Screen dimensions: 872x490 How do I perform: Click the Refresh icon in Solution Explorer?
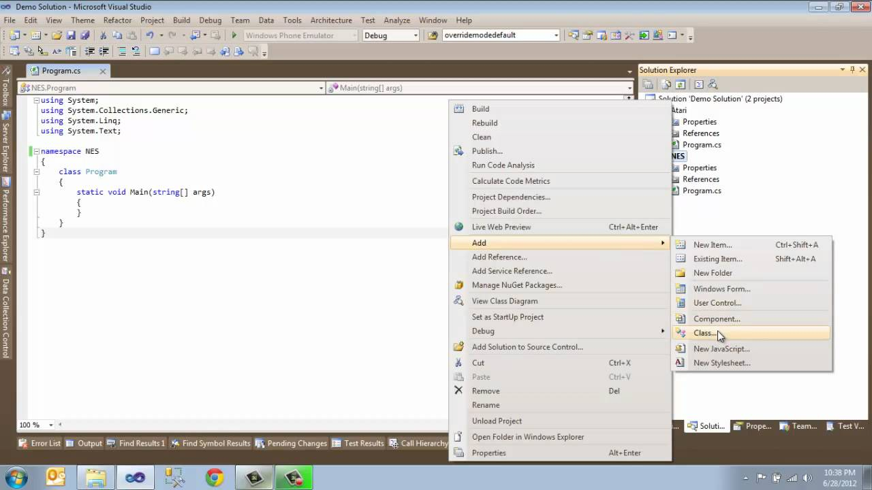tap(680, 84)
